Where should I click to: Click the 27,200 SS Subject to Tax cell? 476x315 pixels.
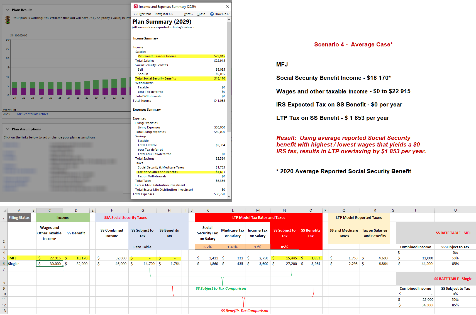[x=284, y=264]
